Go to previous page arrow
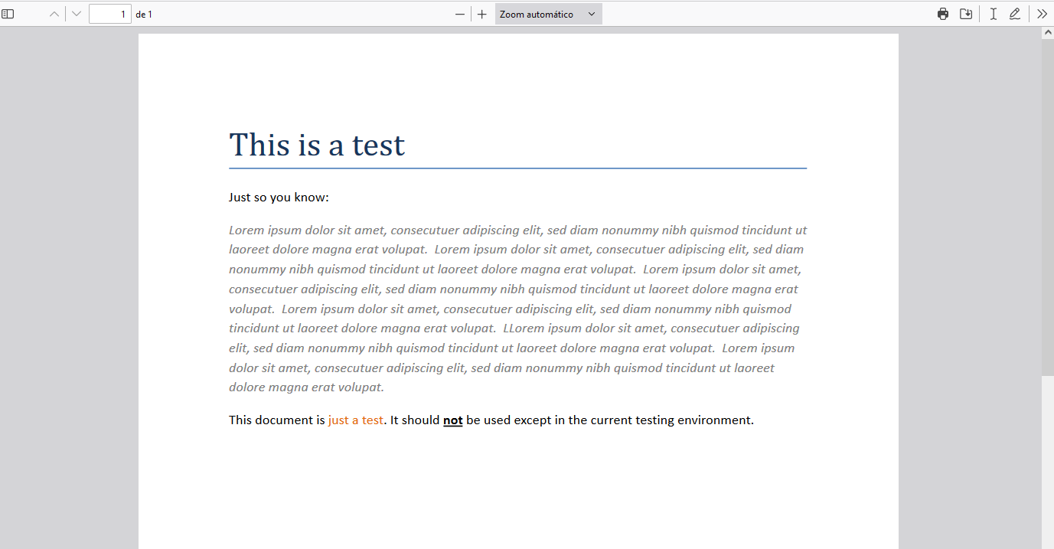The image size is (1054, 549). pos(54,14)
